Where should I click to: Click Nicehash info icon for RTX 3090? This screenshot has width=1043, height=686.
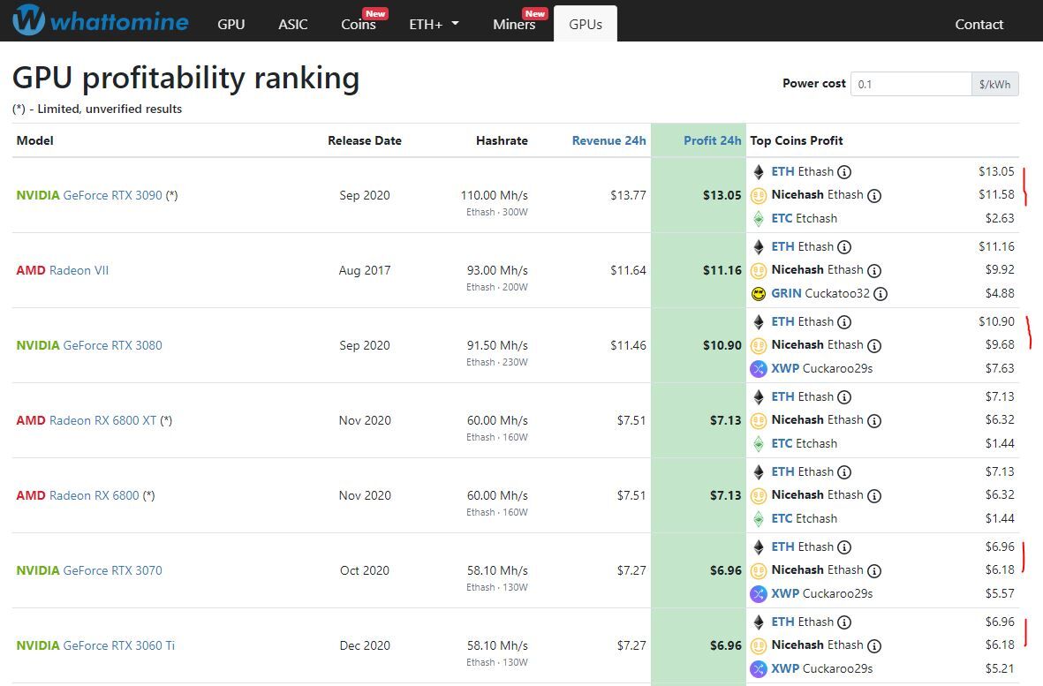point(874,195)
